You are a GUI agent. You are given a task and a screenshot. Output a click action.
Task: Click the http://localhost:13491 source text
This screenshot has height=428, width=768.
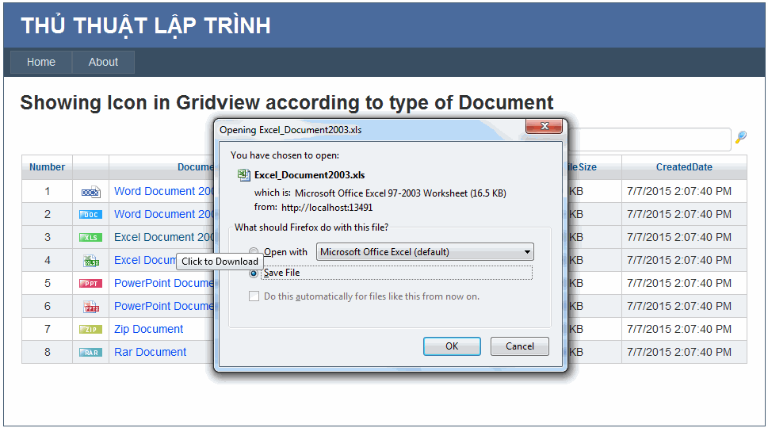click(327, 207)
